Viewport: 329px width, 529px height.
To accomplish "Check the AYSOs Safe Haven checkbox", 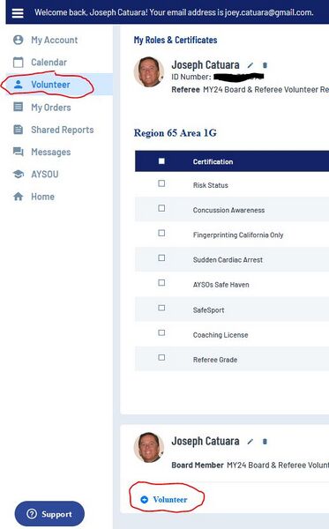I will click(161, 283).
